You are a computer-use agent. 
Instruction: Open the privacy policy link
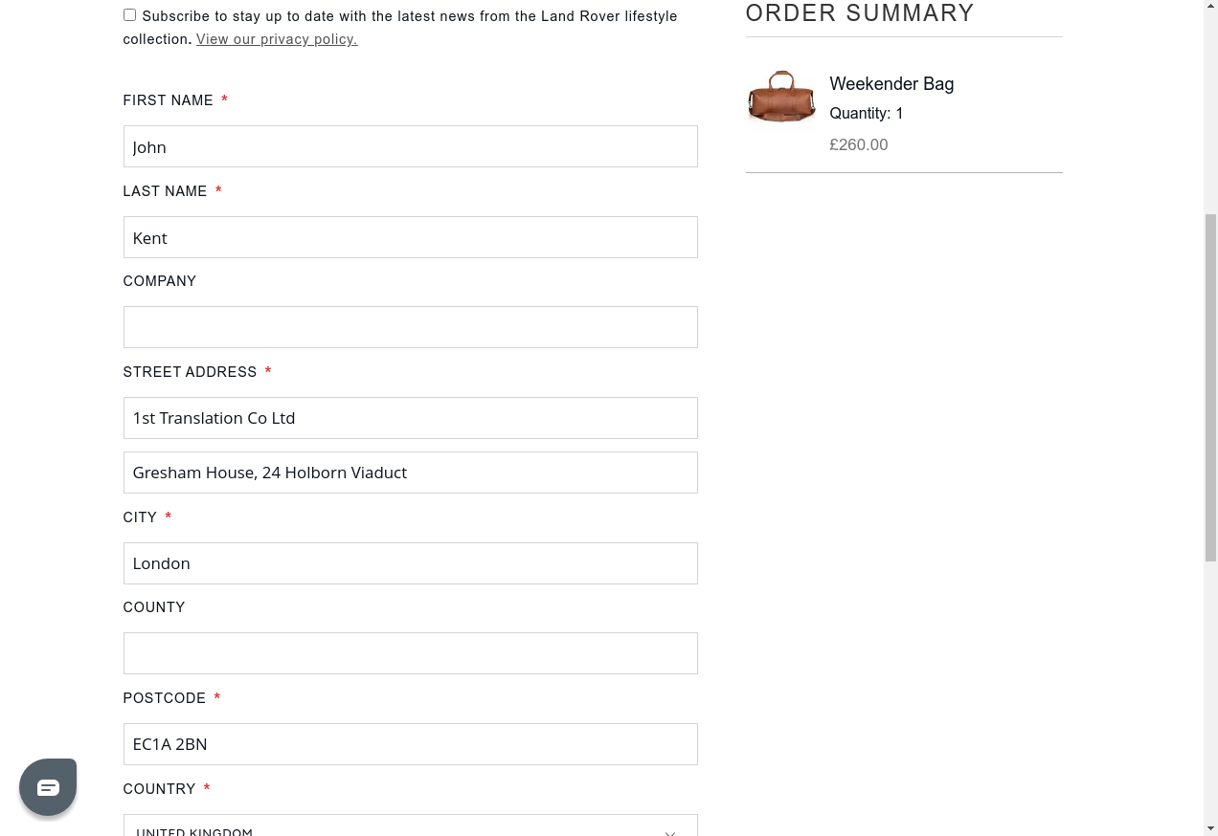point(277,39)
